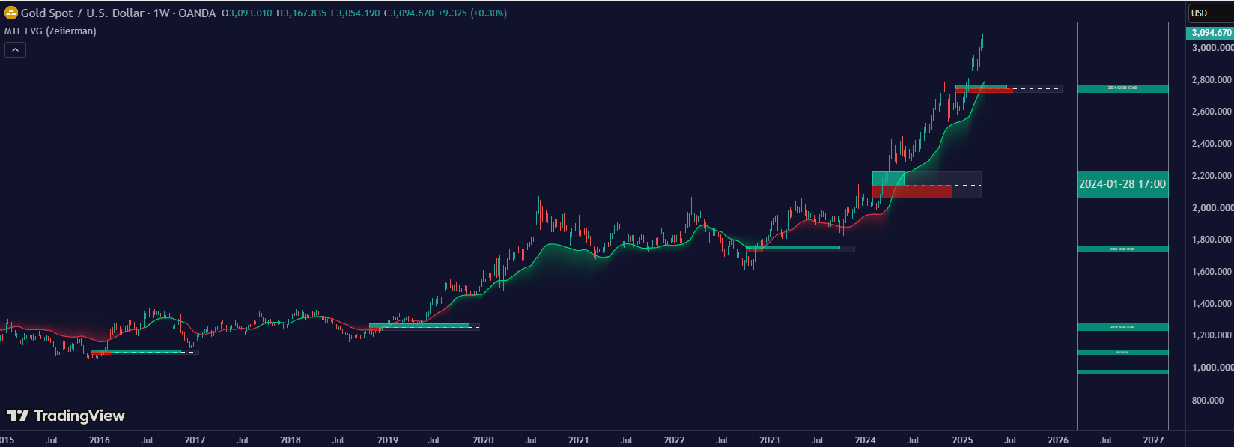Click the gold coin symbol icon
This screenshot has height=447, width=1234.
pyautogui.click(x=11, y=13)
